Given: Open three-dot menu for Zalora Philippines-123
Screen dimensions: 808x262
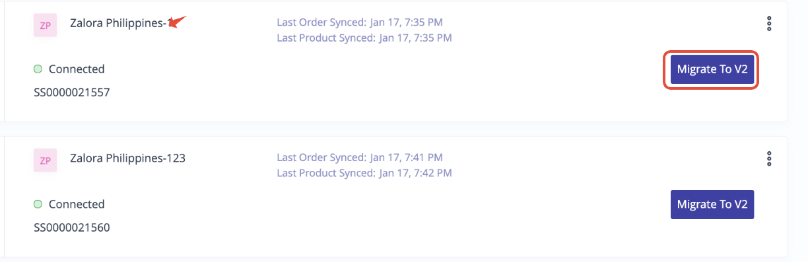Looking at the screenshot, I should tap(768, 158).
